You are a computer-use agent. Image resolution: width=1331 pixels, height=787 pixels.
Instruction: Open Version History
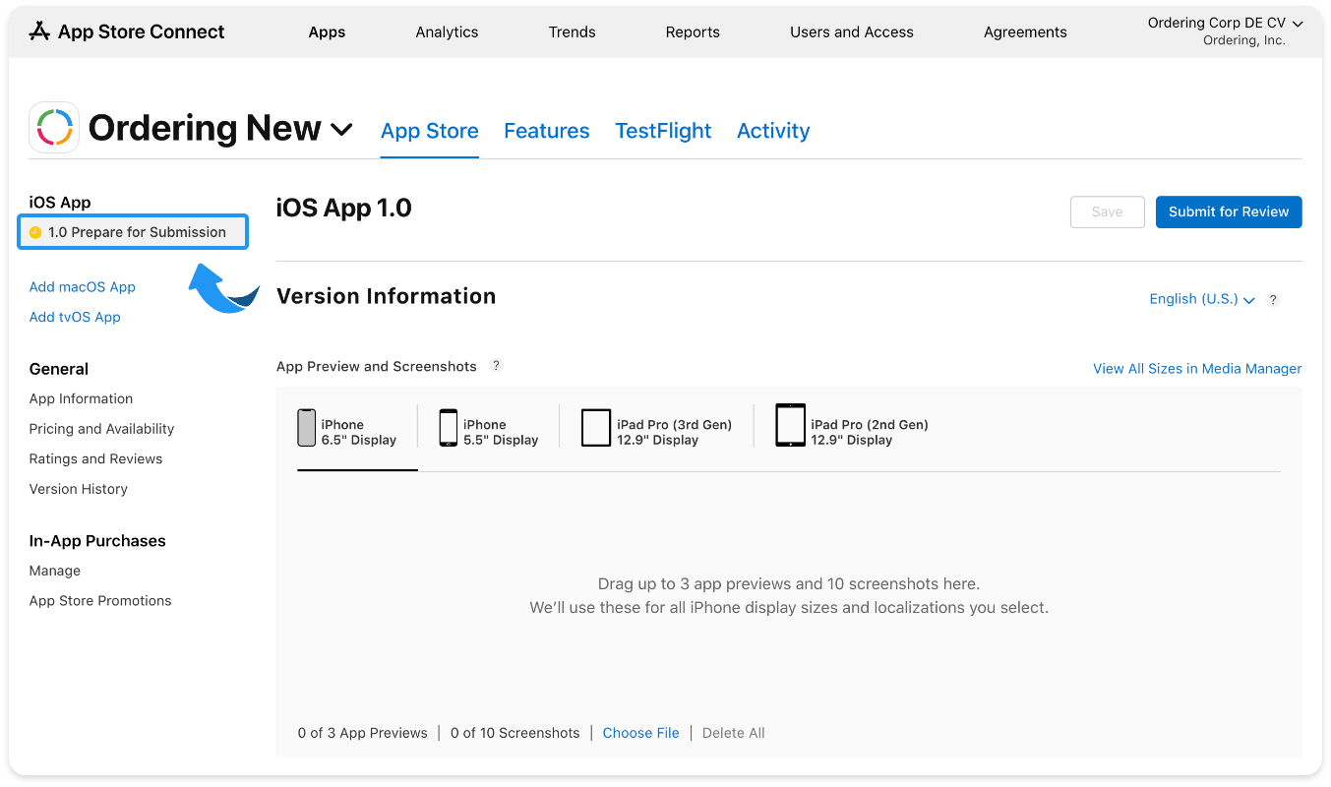(79, 489)
